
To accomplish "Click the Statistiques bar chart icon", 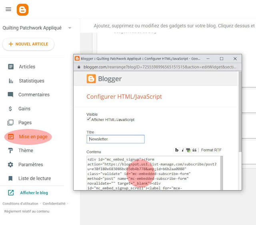I will click(11, 81).
